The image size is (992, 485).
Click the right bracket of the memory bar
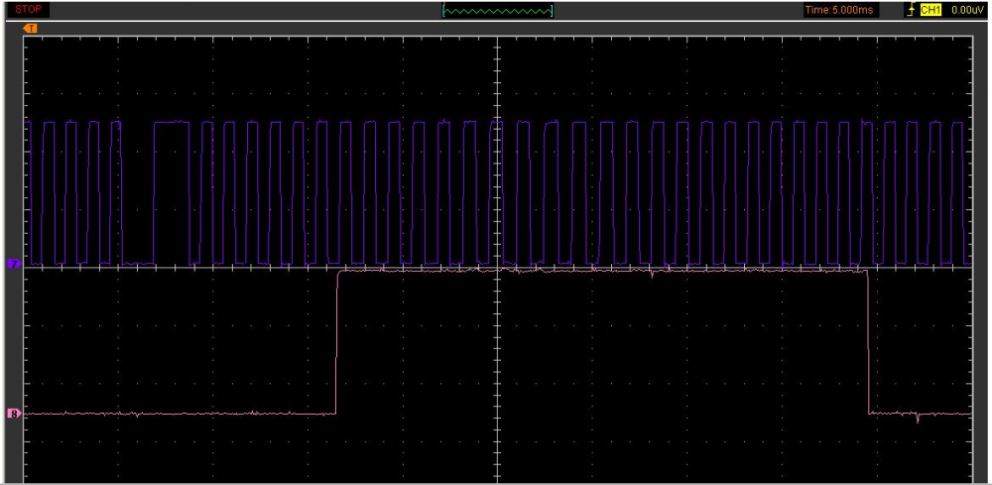552,11
